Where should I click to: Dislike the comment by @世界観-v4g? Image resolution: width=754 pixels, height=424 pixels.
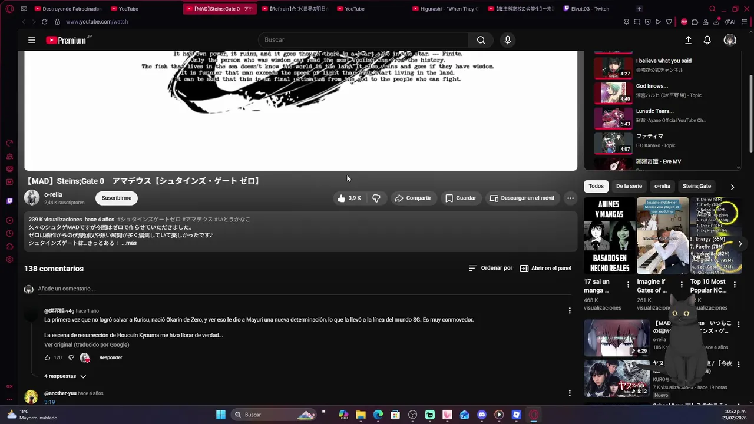71,357
